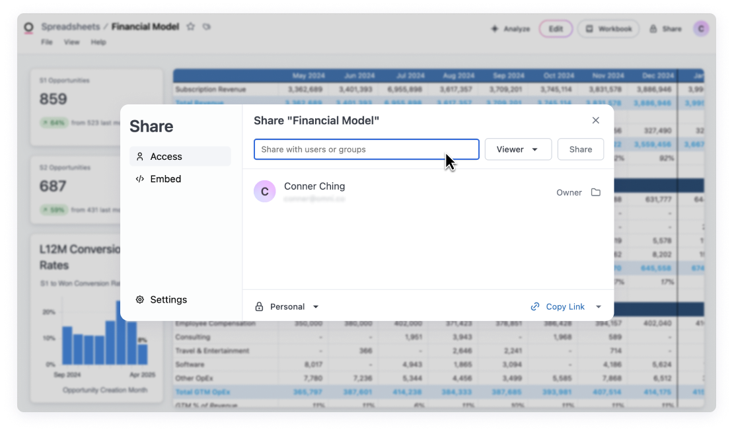Viewport: 732px width, 432px height.
Task: Click the Omni logo in top-left corner
Action: [28, 28]
